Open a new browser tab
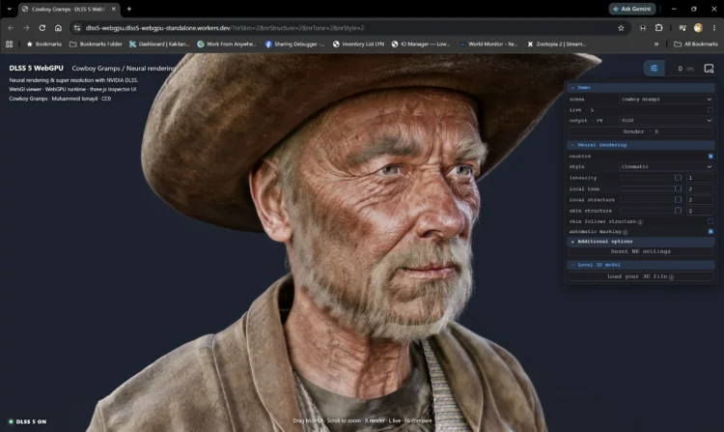This screenshot has height=432, width=724. (x=128, y=9)
